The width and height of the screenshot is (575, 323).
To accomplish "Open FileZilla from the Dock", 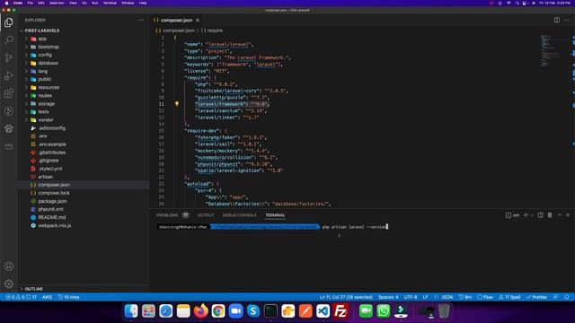I will pyautogui.click(x=341, y=311).
